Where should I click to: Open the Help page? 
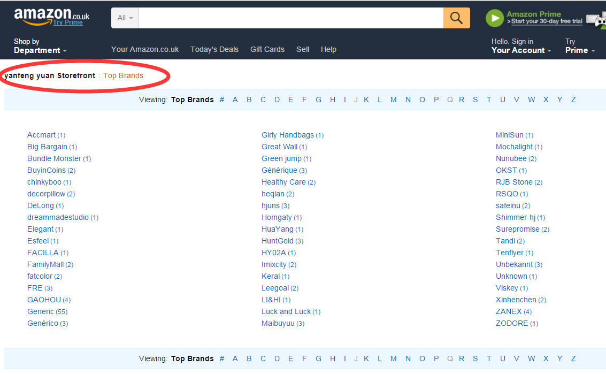(x=328, y=50)
